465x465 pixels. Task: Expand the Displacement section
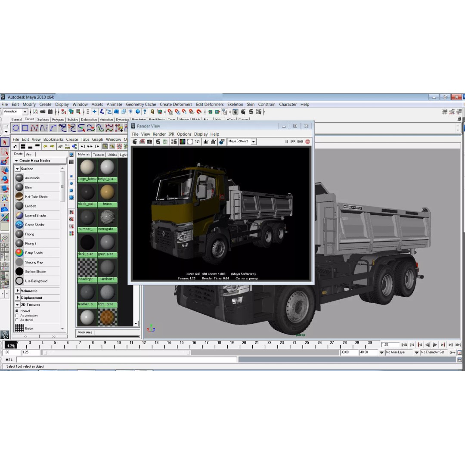(x=18, y=298)
